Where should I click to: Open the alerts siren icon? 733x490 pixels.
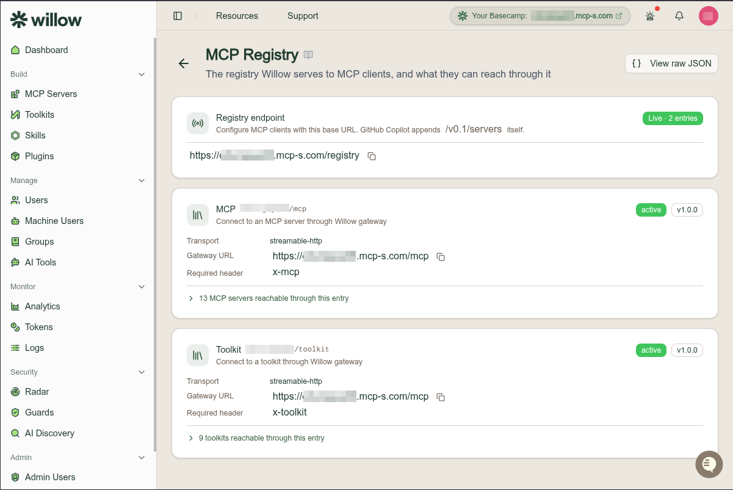[650, 16]
